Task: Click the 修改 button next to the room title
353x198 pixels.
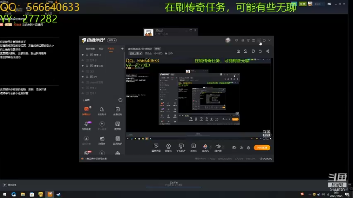Action: point(158,48)
